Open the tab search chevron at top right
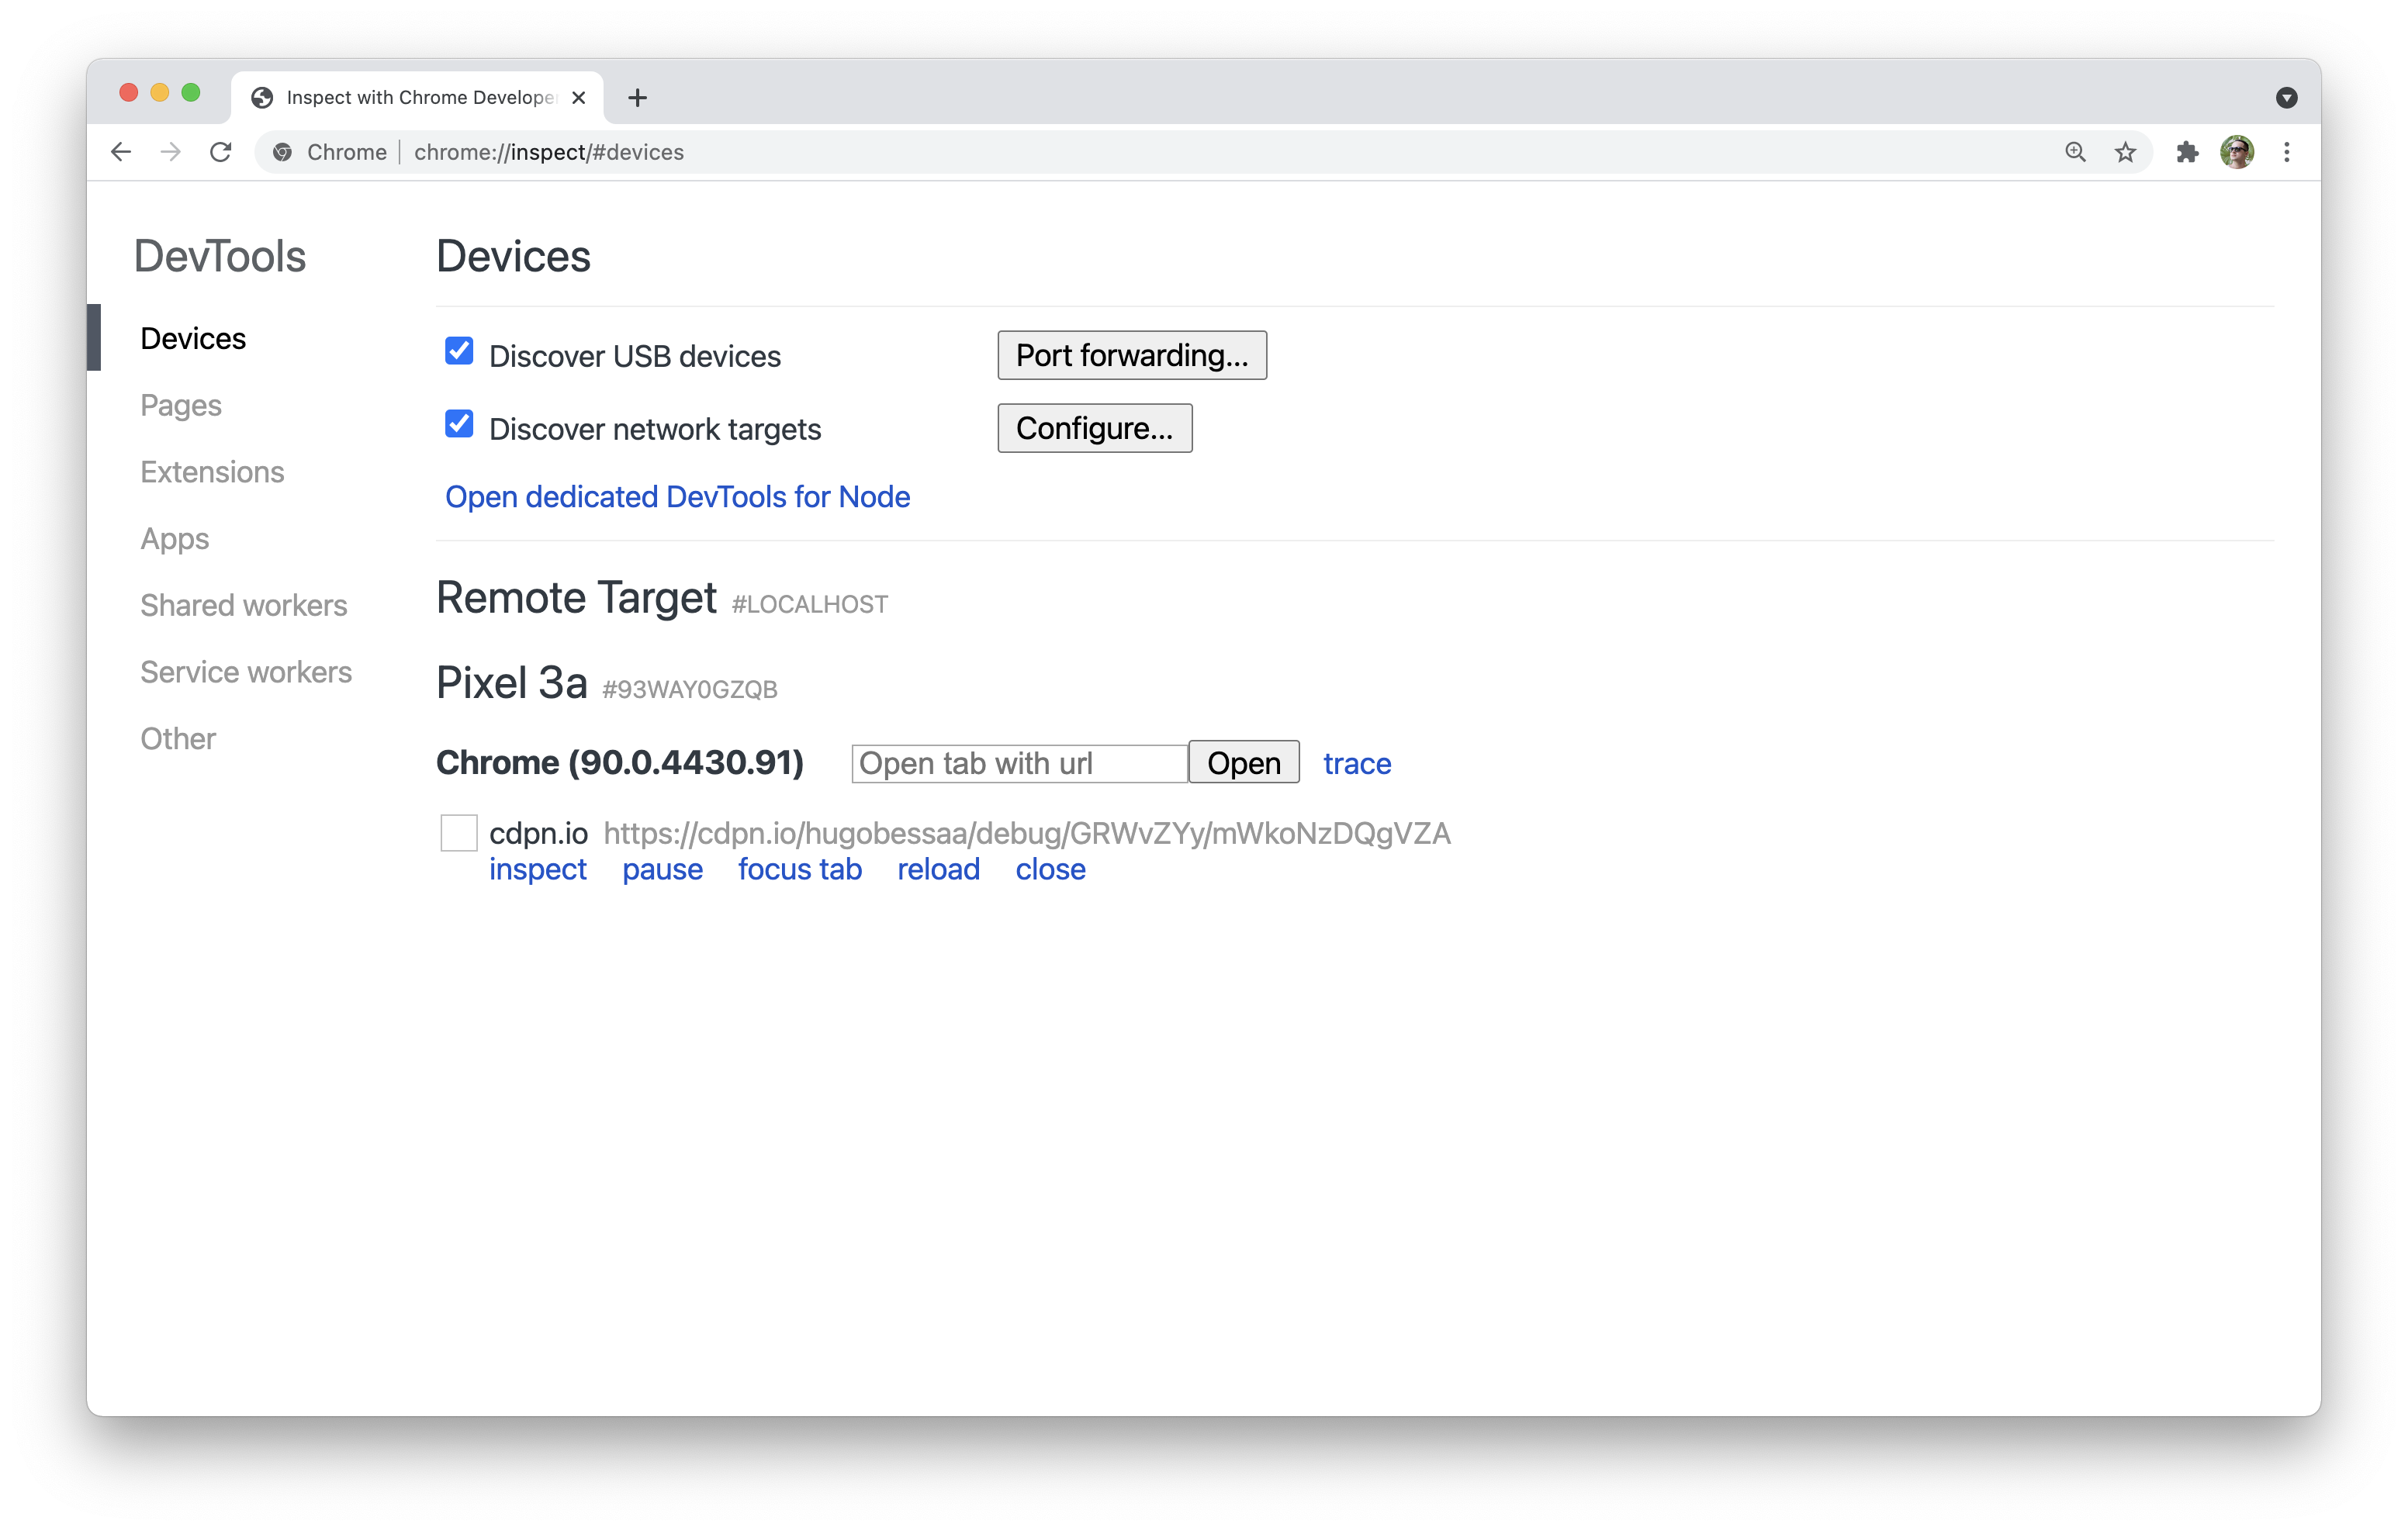 (2286, 96)
